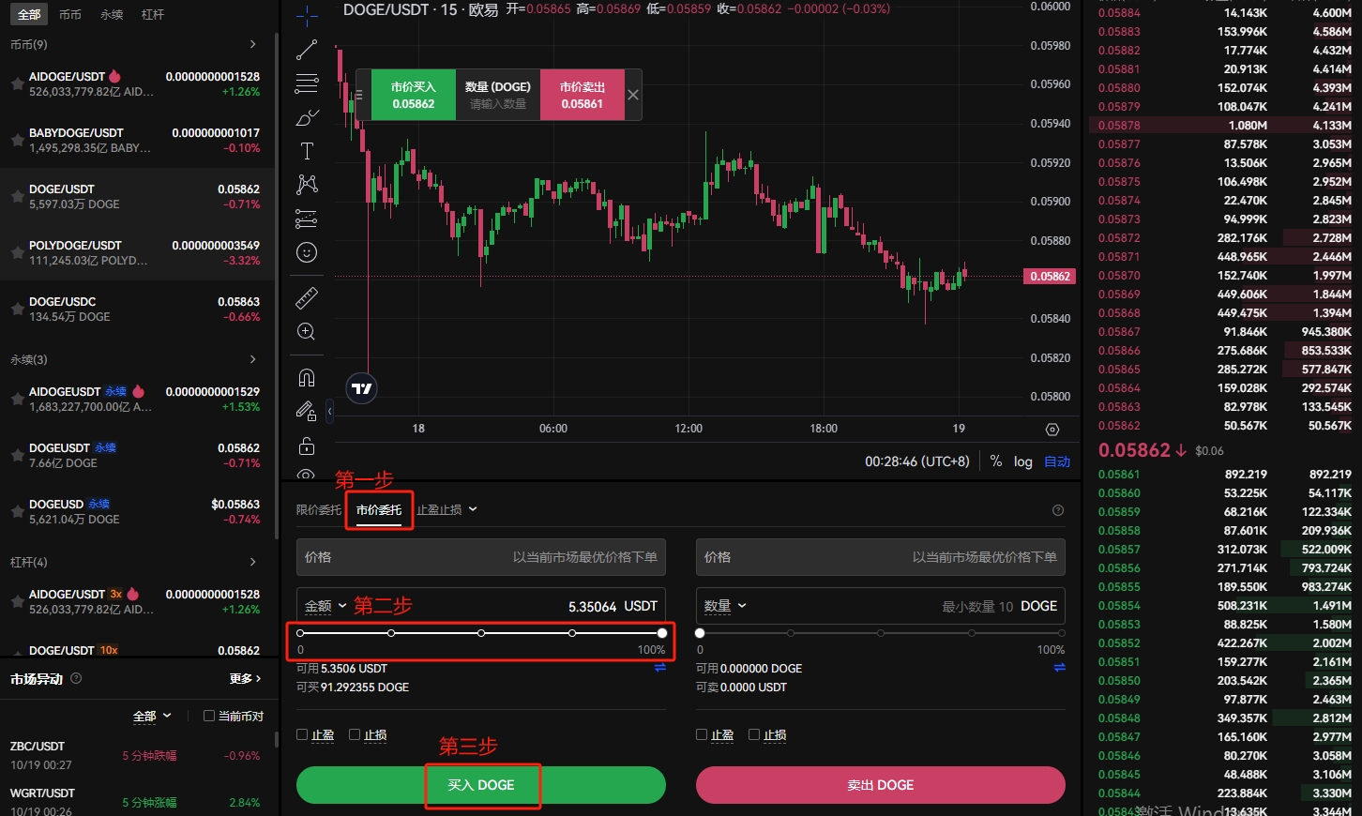The image size is (1362, 816).
Task: Favorite the POLYDOGE/USDT pair star
Action: pos(17,252)
